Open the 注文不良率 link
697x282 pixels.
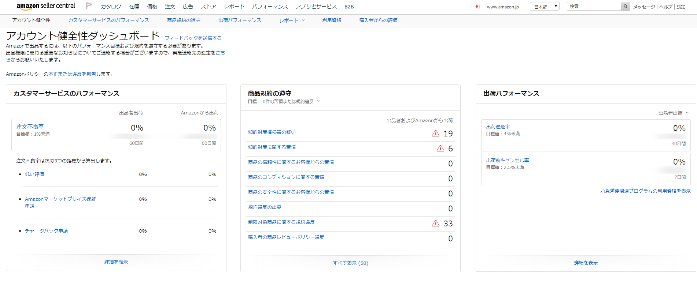pos(30,127)
